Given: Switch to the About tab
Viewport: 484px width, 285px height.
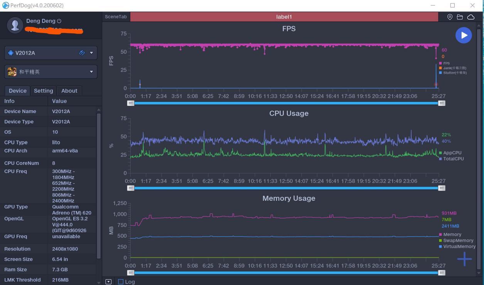Looking at the screenshot, I should [x=69, y=91].
